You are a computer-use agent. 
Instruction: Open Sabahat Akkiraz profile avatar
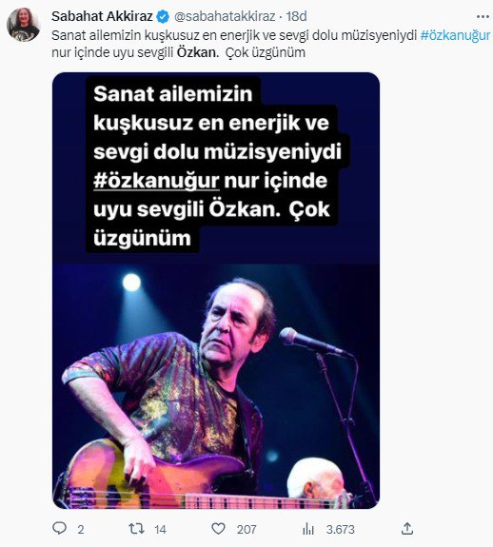(x=24, y=25)
